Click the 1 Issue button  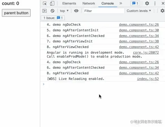53,18
